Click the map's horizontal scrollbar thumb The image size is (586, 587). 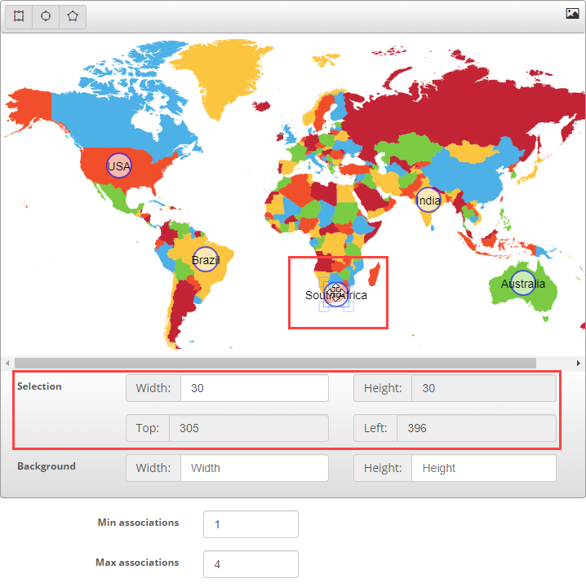tap(275, 363)
